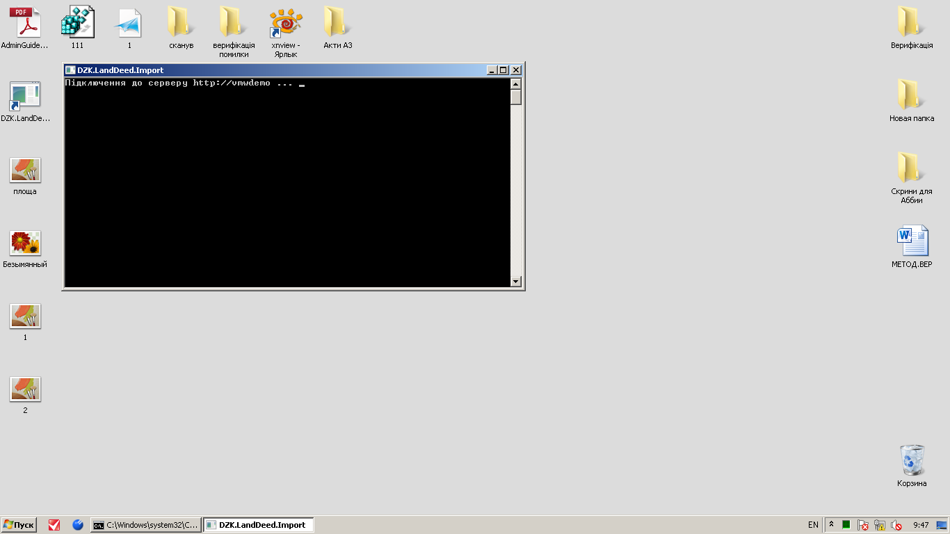Click the show desktop icon beside clock
Image resolution: width=950 pixels, height=534 pixels.
click(942, 525)
